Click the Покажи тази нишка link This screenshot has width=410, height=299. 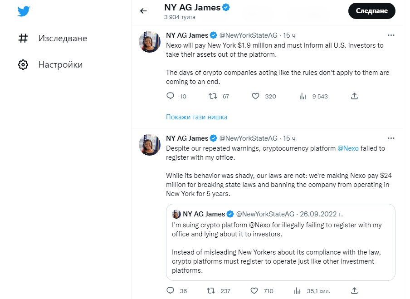point(196,117)
